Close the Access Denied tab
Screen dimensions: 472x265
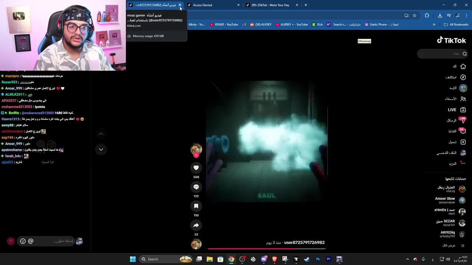pos(238,5)
